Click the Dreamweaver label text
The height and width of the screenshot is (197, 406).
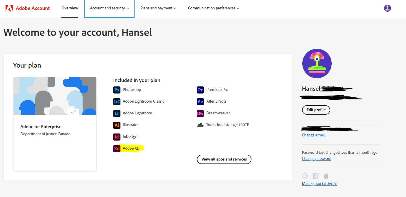(x=218, y=113)
